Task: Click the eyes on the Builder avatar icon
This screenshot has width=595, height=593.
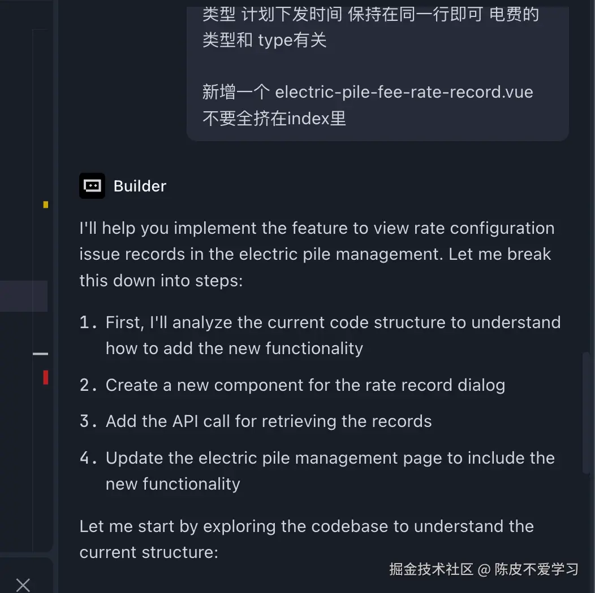Action: coord(92,184)
